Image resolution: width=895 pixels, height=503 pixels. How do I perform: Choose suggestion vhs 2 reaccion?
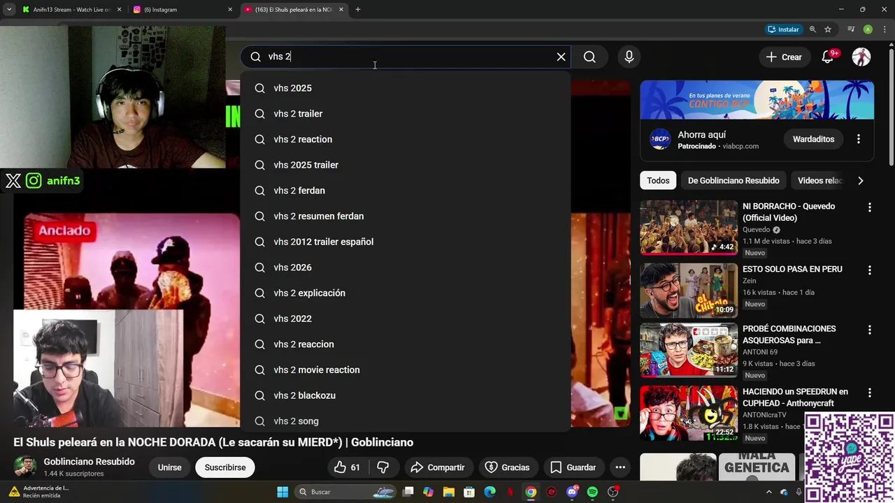[406, 344]
